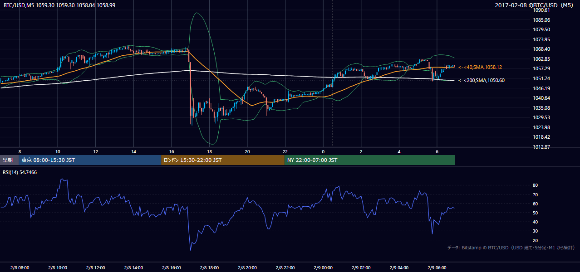Click the 2/8 16:00 bottom time label
The image size is (580, 272).
click(172, 267)
